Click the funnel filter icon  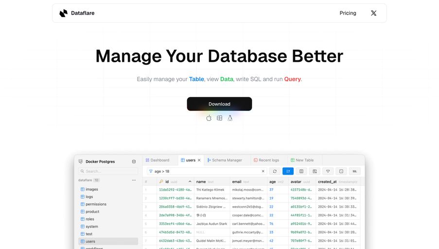click(151, 171)
